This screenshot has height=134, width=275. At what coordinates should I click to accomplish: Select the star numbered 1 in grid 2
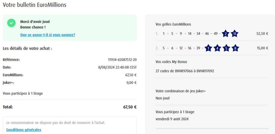(x=208, y=48)
